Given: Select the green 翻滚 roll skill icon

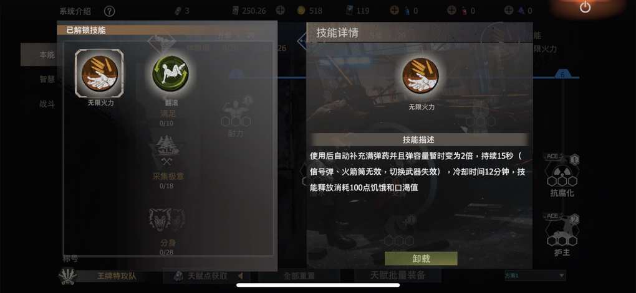Looking at the screenshot, I should pos(170,73).
